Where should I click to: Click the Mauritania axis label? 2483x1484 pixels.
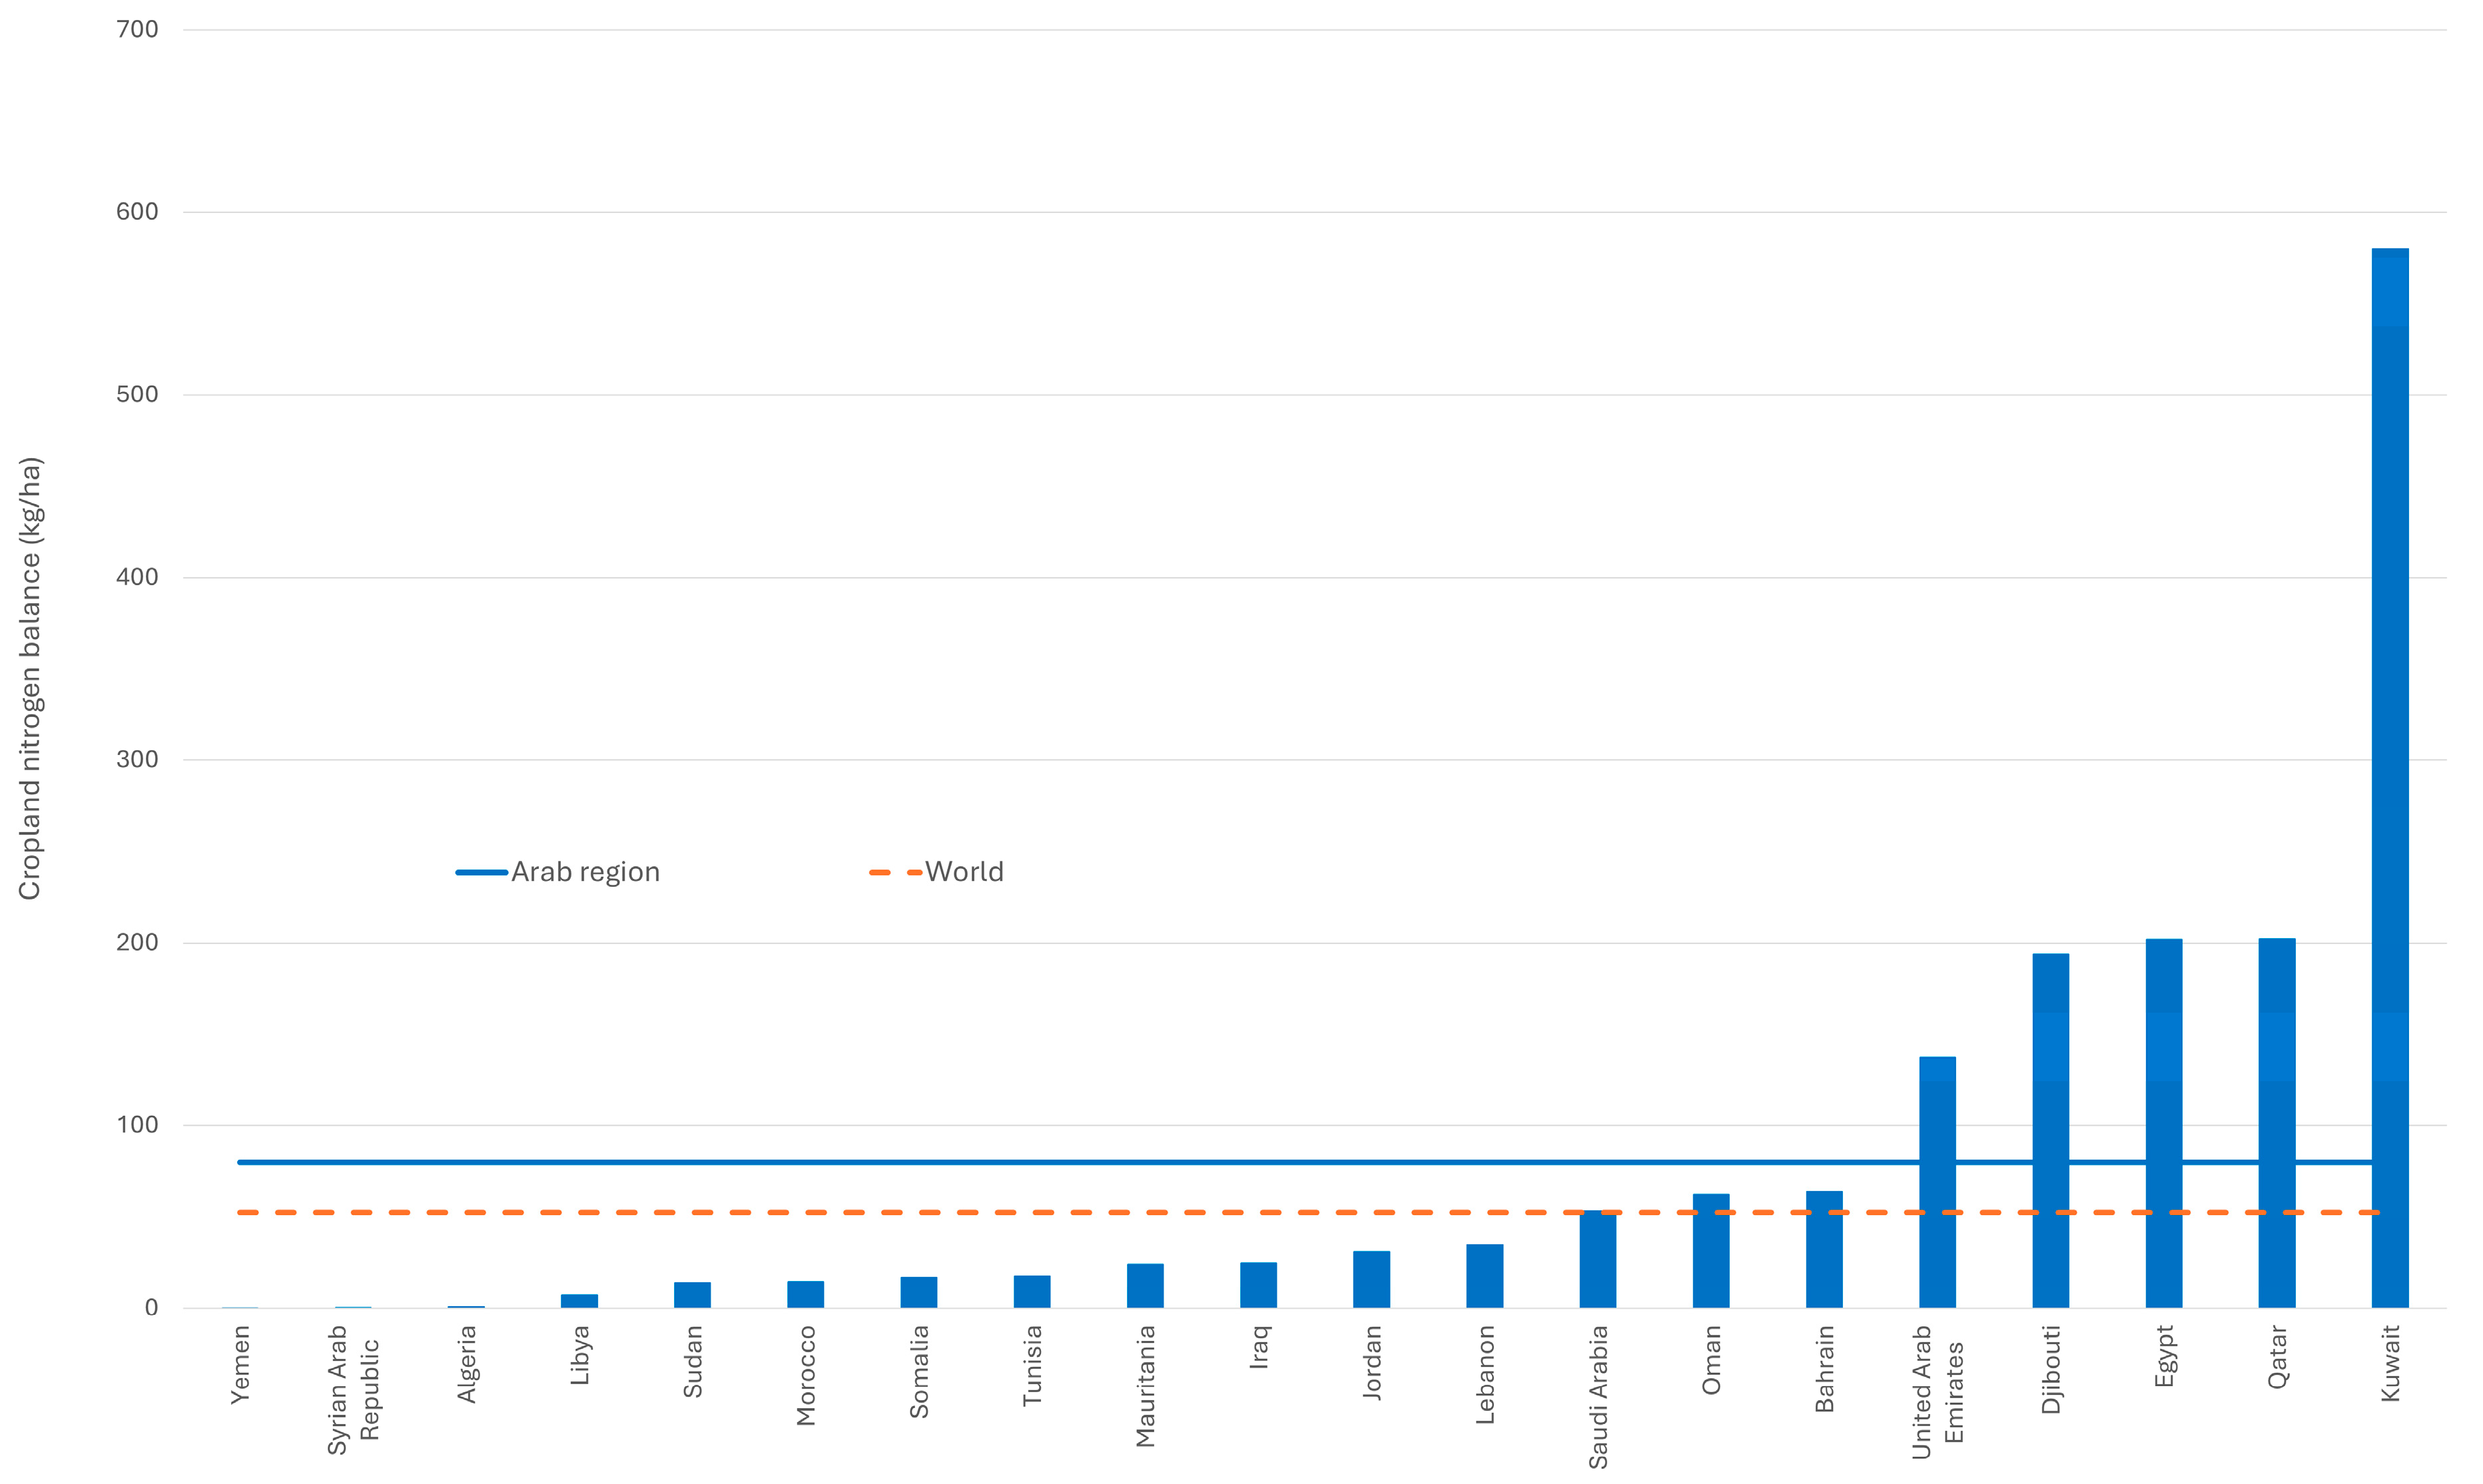pyautogui.click(x=1146, y=1385)
